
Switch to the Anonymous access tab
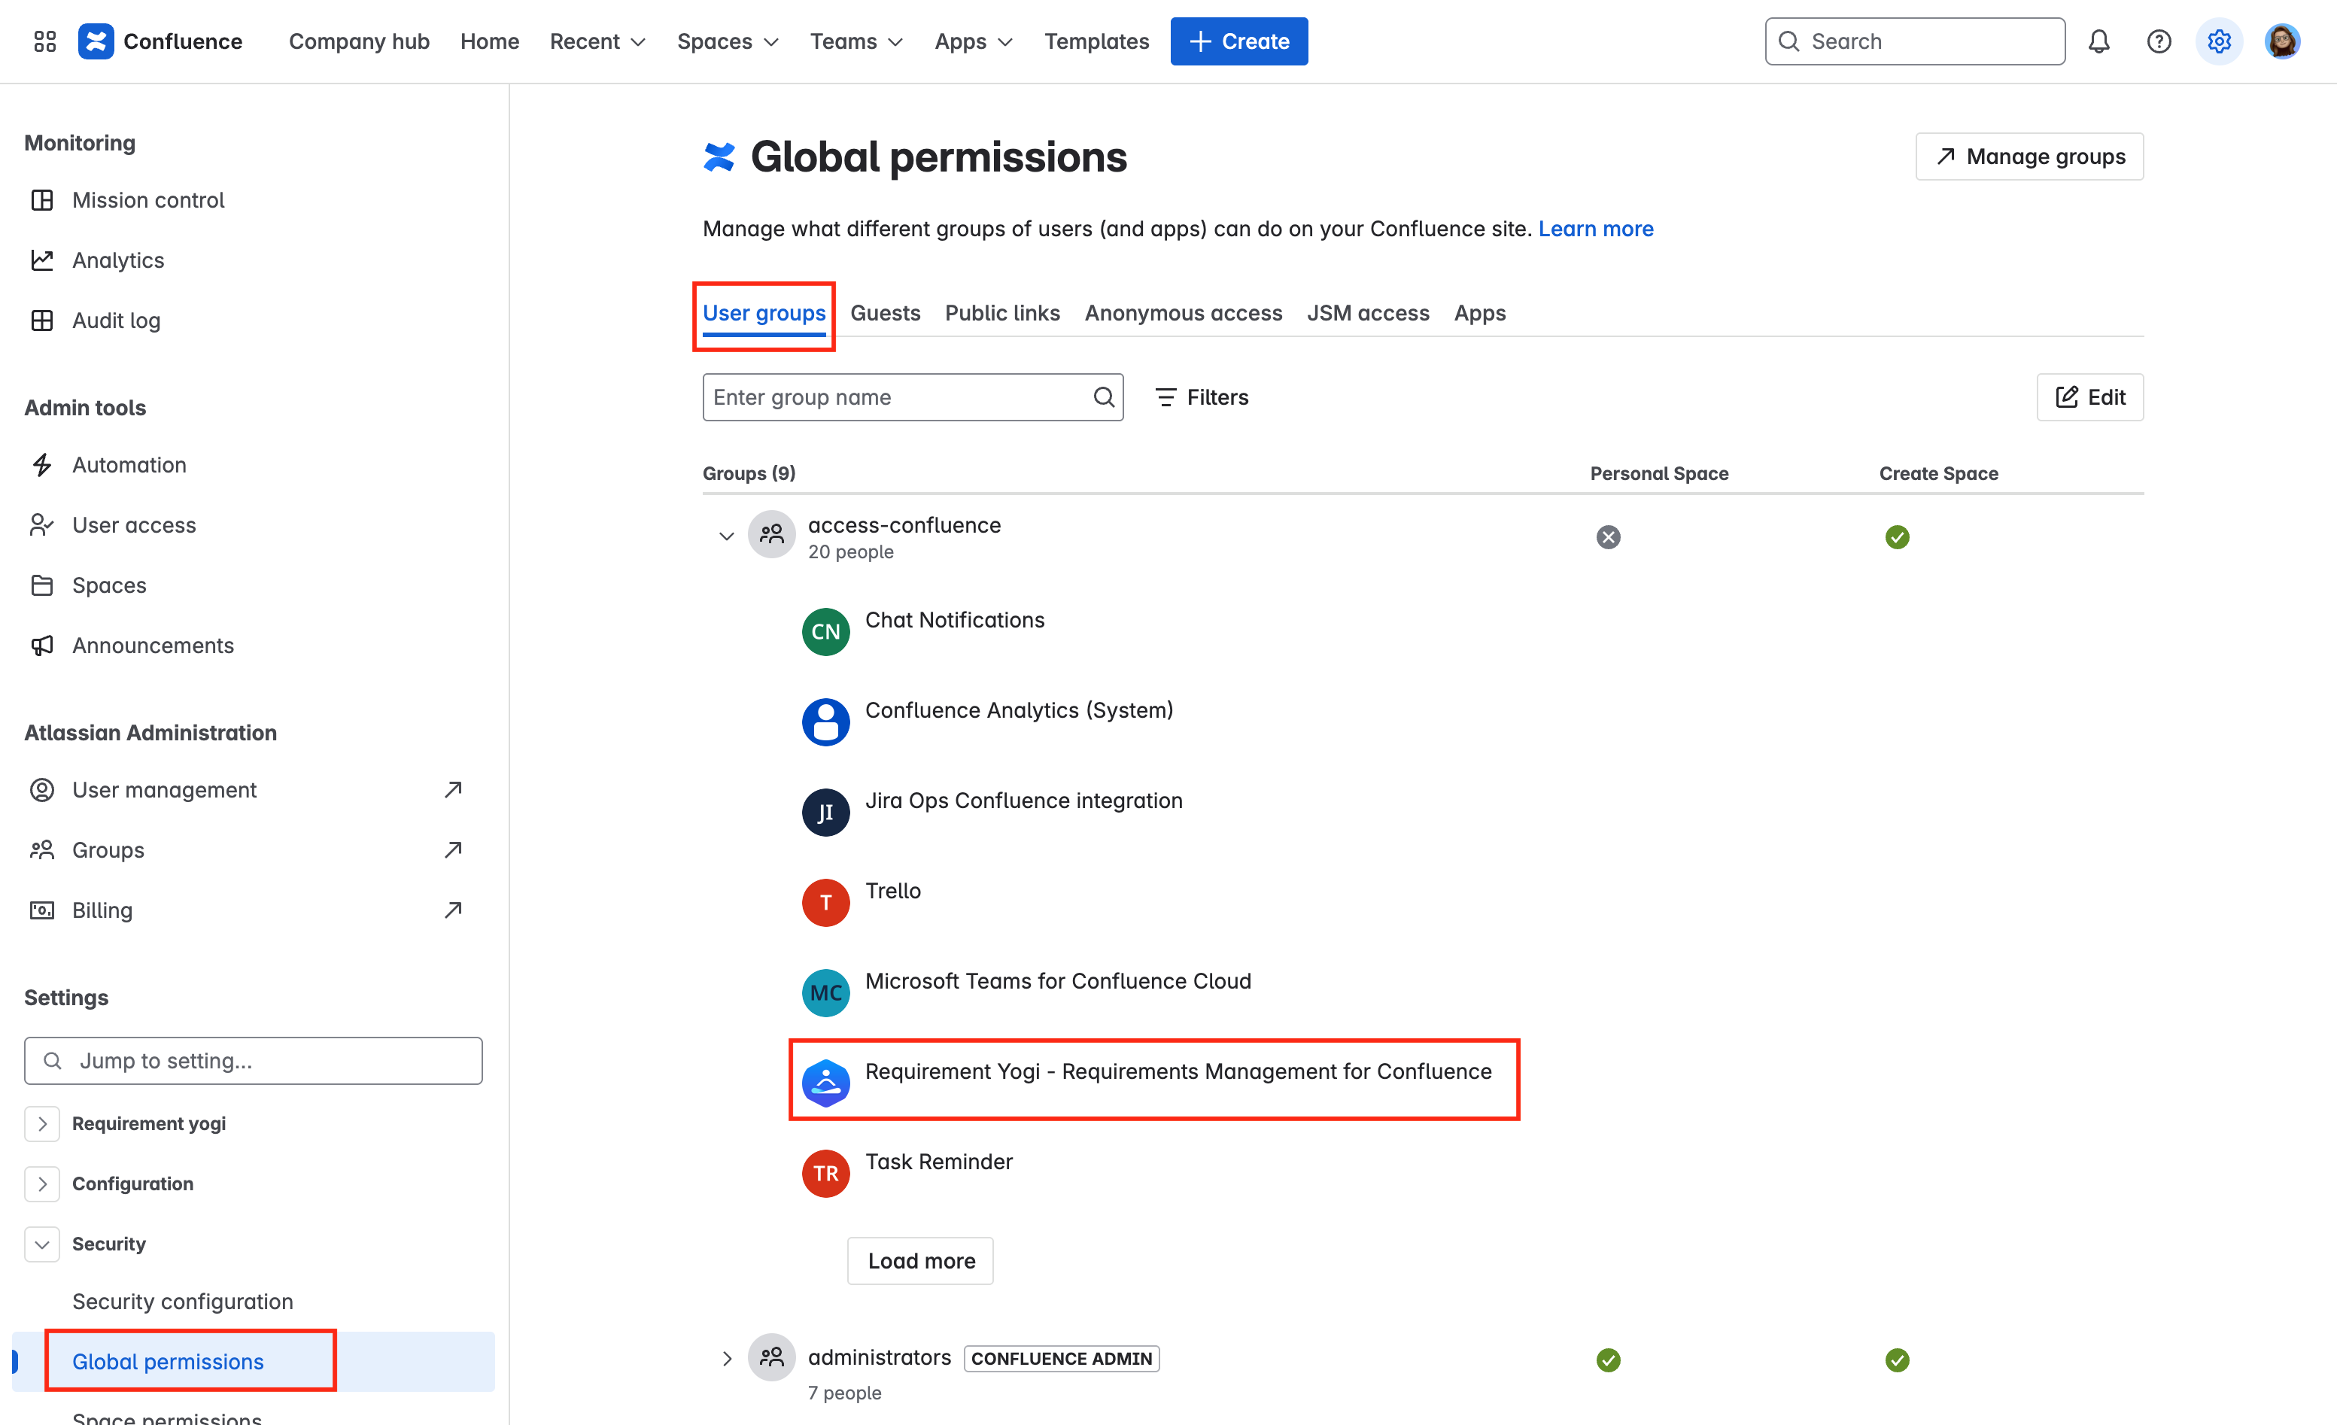[1183, 313]
